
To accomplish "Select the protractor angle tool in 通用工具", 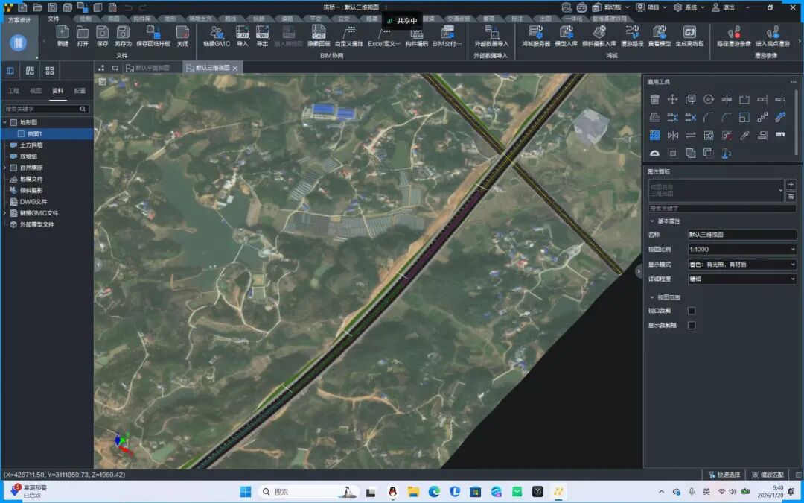I will point(655,153).
